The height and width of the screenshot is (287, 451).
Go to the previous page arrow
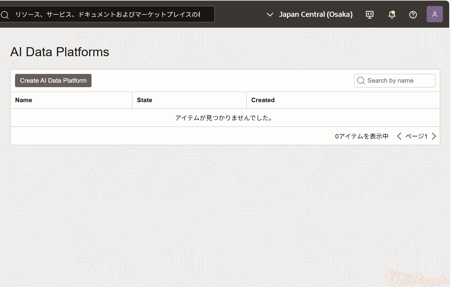[399, 136]
